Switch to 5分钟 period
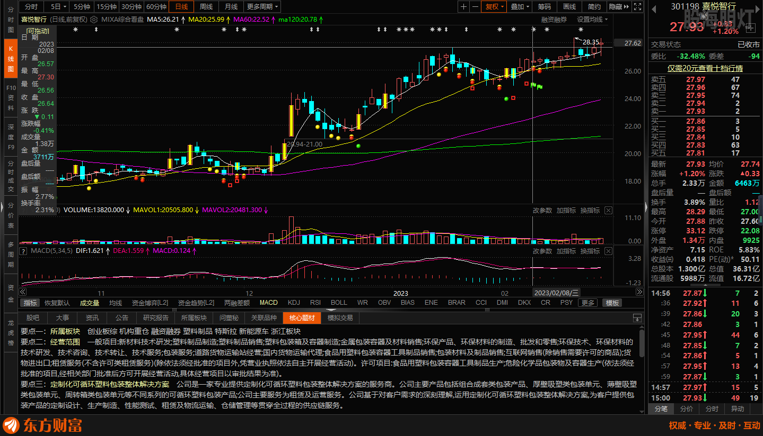The height and width of the screenshot is (436, 763). pos(82,6)
